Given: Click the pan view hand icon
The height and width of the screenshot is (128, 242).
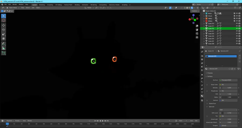Looking at the screenshot, I should [197, 30].
